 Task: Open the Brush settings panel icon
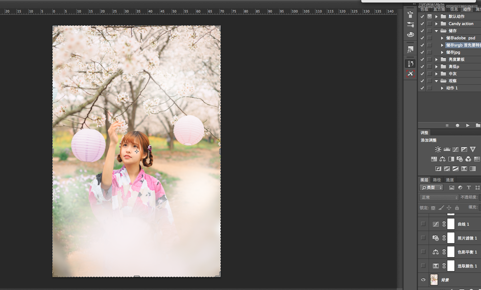click(x=410, y=24)
